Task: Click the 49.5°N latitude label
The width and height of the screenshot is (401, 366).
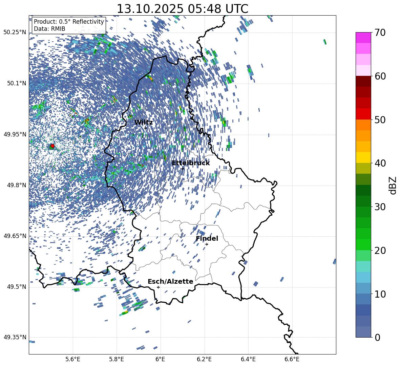Action: click(x=17, y=287)
